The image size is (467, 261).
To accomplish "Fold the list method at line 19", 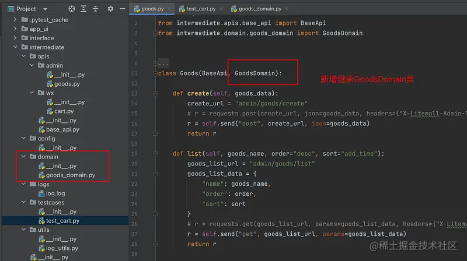I will tap(155, 154).
